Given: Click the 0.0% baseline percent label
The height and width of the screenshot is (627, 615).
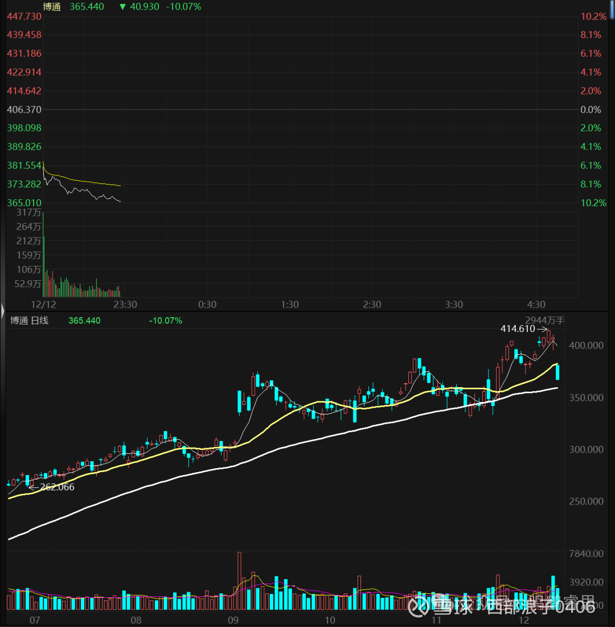Looking at the screenshot, I should tap(591, 109).
